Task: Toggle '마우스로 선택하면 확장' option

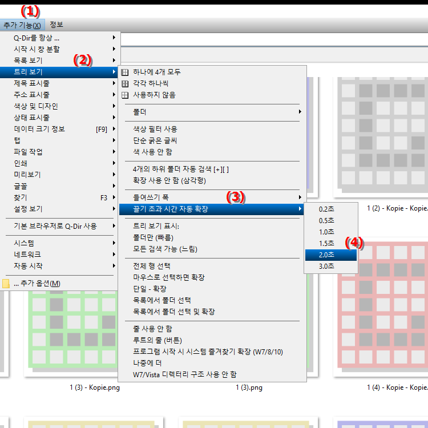Action: (x=212, y=277)
